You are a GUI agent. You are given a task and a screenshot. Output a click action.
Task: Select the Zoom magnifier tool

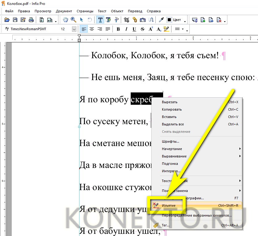coord(74,20)
